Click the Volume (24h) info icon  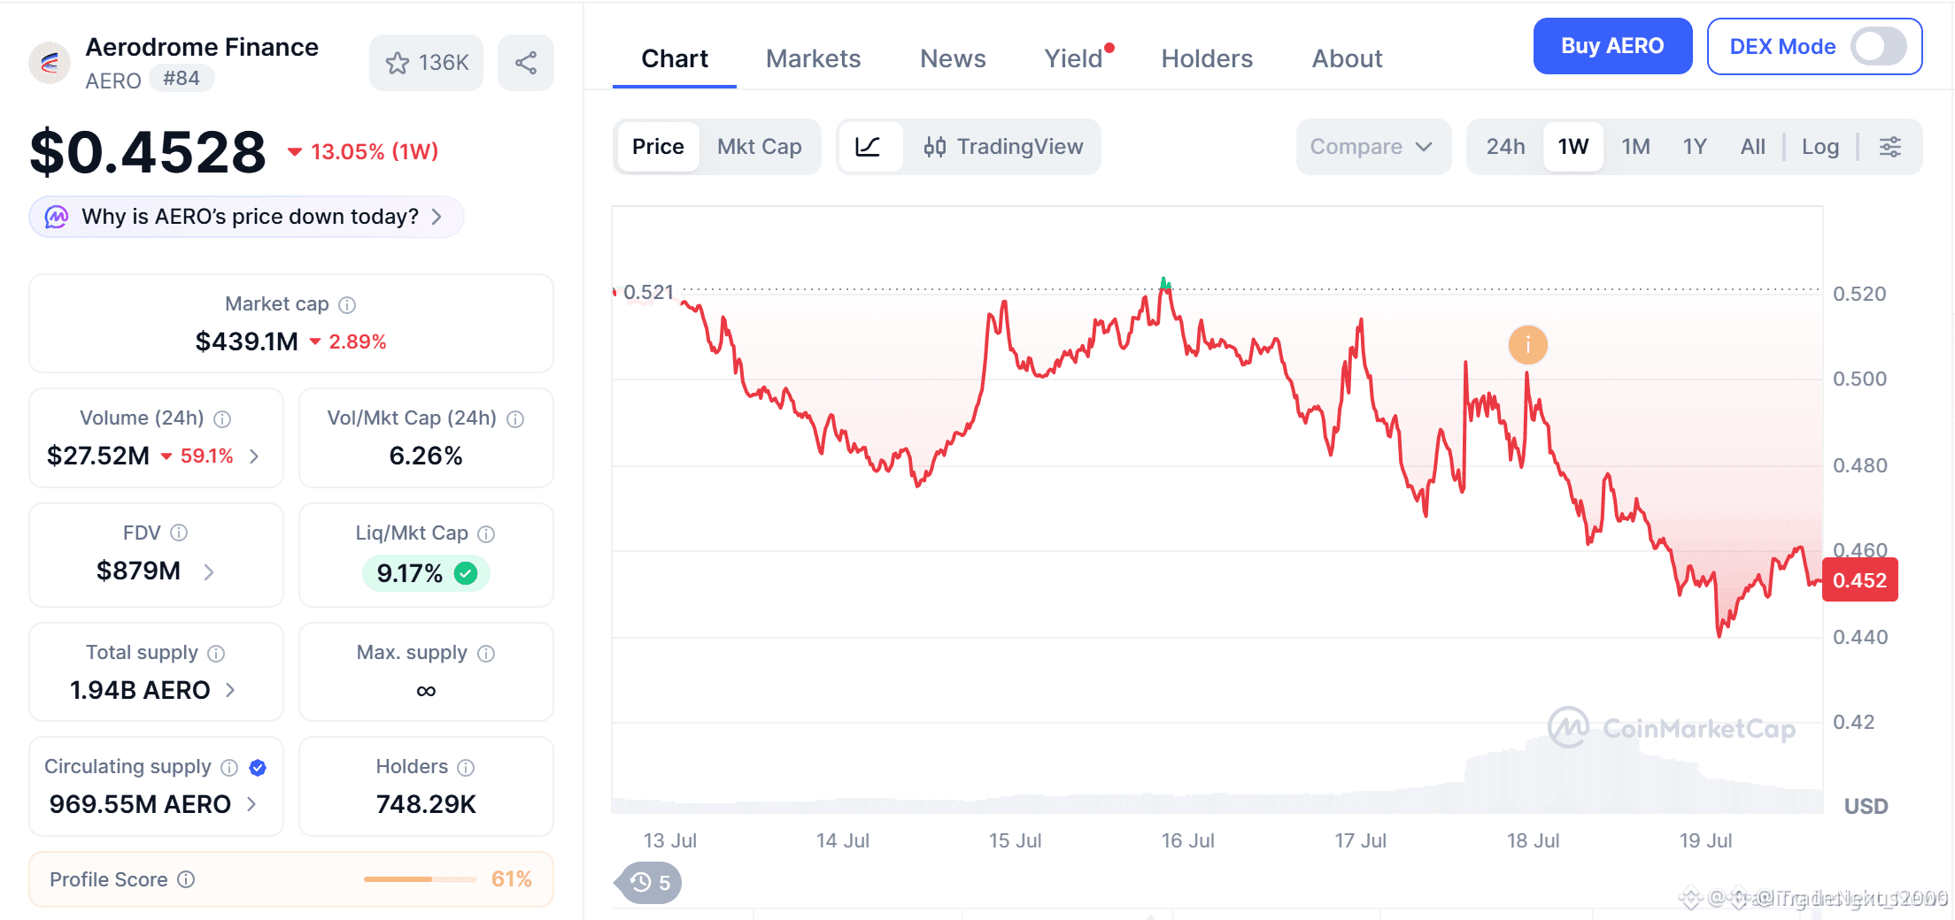coord(223,419)
